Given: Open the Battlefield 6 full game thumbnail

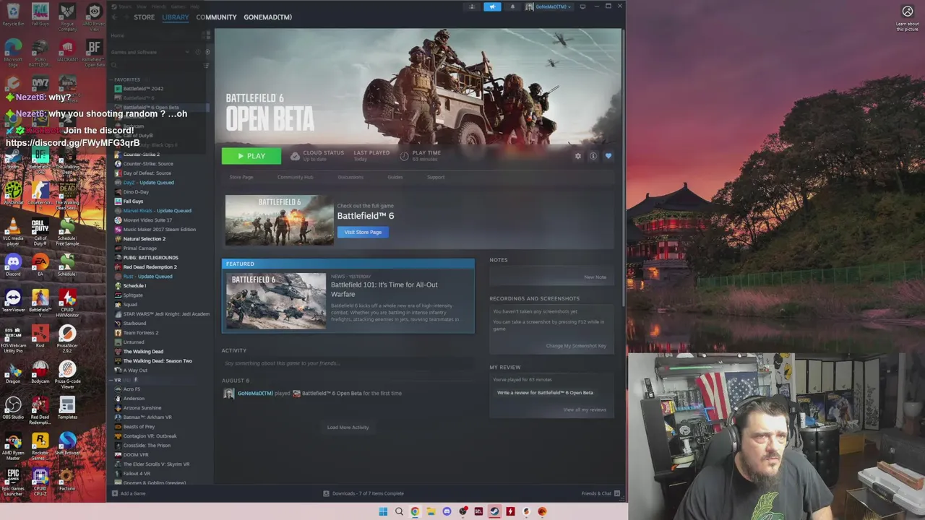Looking at the screenshot, I should click(x=280, y=220).
